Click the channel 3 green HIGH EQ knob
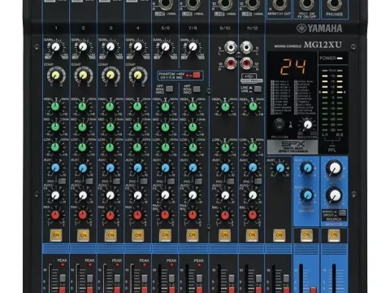The height and width of the screenshot is (293, 390). [x=110, y=107]
